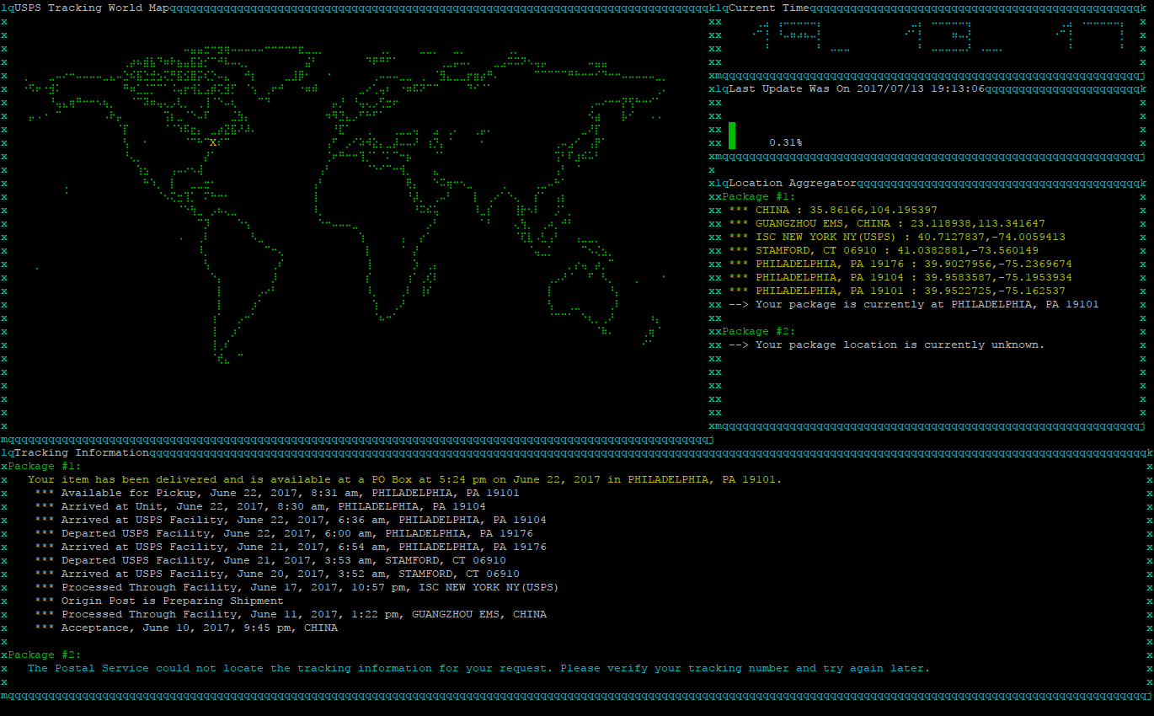
Task: Select Processed Through Facility, June 17, ISC NEW YORK
Action: tap(297, 587)
